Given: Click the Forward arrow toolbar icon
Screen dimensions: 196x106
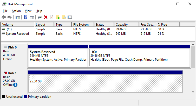Looking at the screenshot, I should [x=10, y=17].
